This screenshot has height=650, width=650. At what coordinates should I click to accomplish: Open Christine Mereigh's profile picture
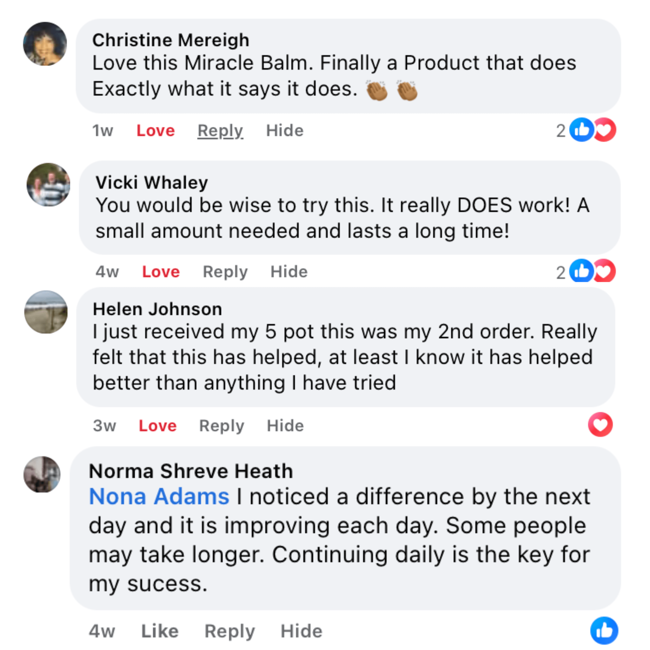pos(45,44)
